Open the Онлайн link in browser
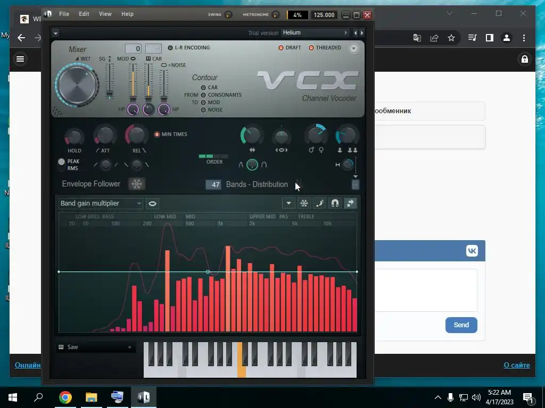545x408 pixels. (28, 365)
